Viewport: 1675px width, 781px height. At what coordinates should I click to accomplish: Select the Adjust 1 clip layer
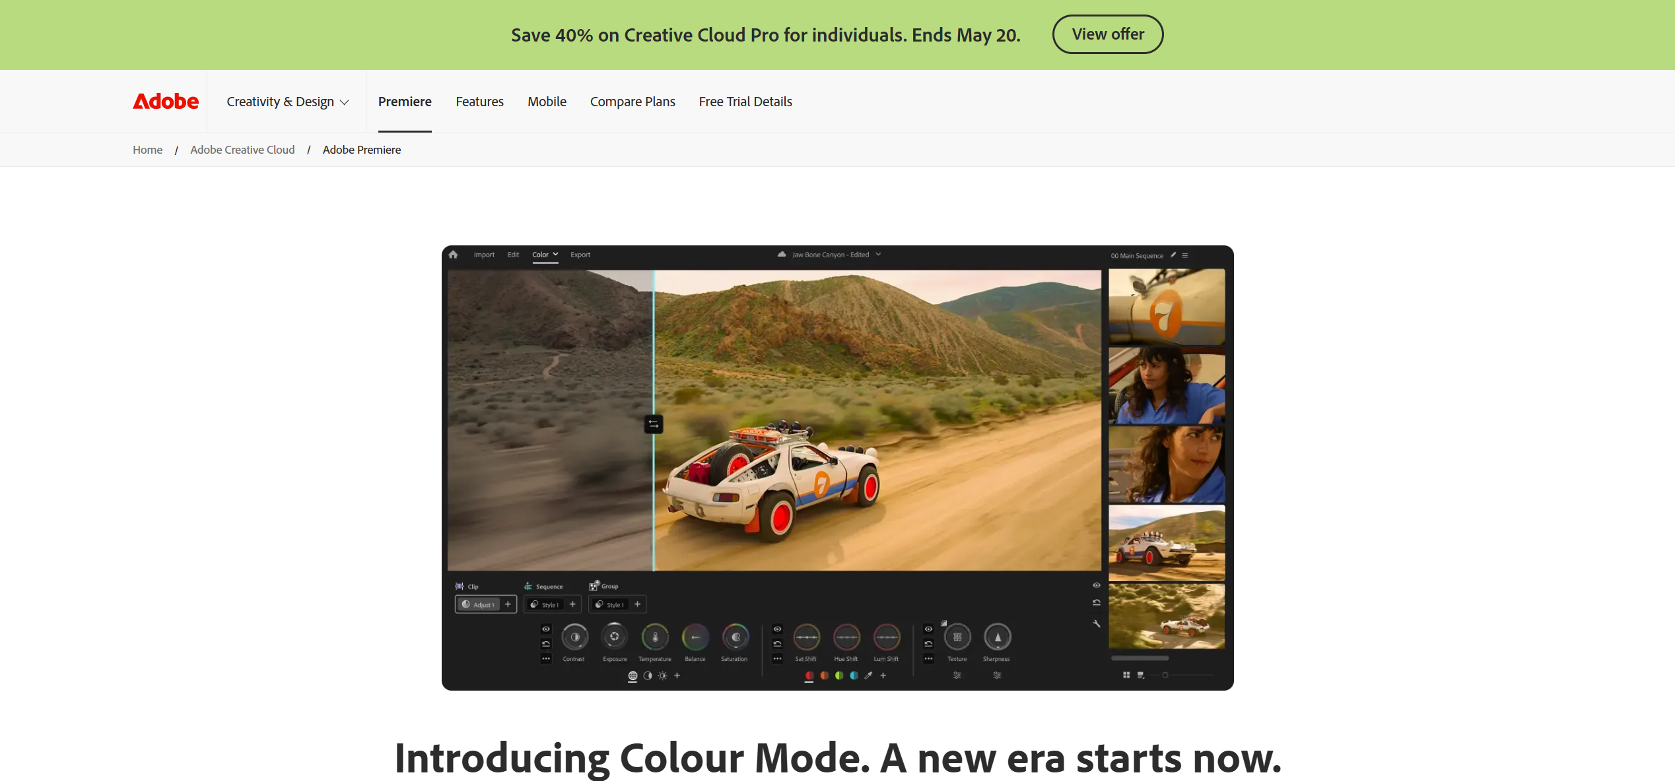478,604
